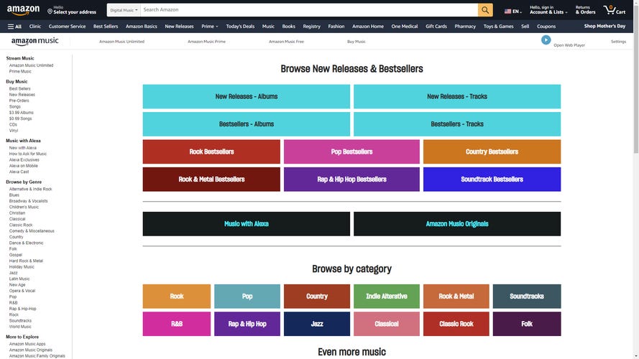The height and width of the screenshot is (359, 639).
Task: Expand the Digital Music search category dropdown
Action: click(124, 10)
